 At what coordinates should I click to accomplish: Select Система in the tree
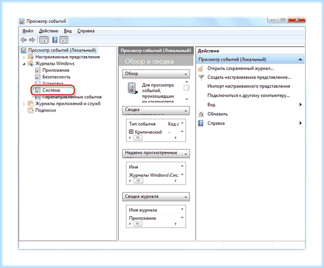(x=51, y=90)
